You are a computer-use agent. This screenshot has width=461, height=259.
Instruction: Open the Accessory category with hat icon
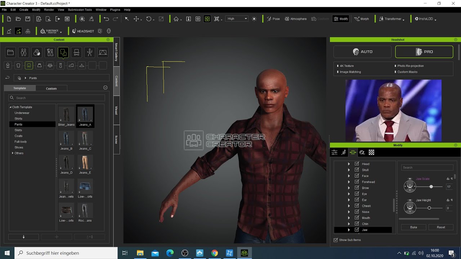76,53
